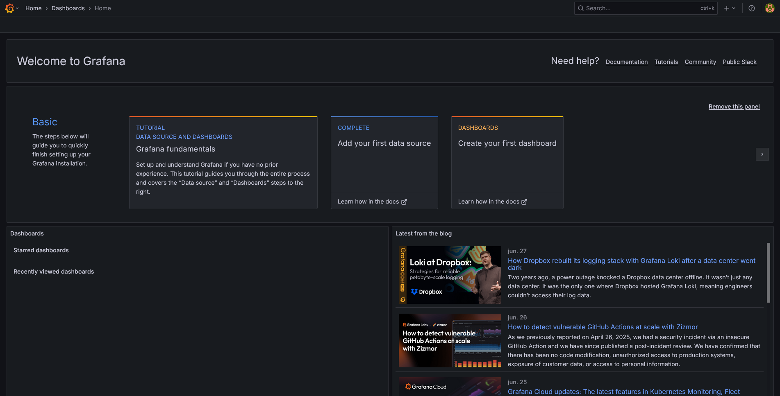Image resolution: width=780 pixels, height=396 pixels.
Task: Click the right arrow on the Basic panel carousel
Action: (x=762, y=154)
